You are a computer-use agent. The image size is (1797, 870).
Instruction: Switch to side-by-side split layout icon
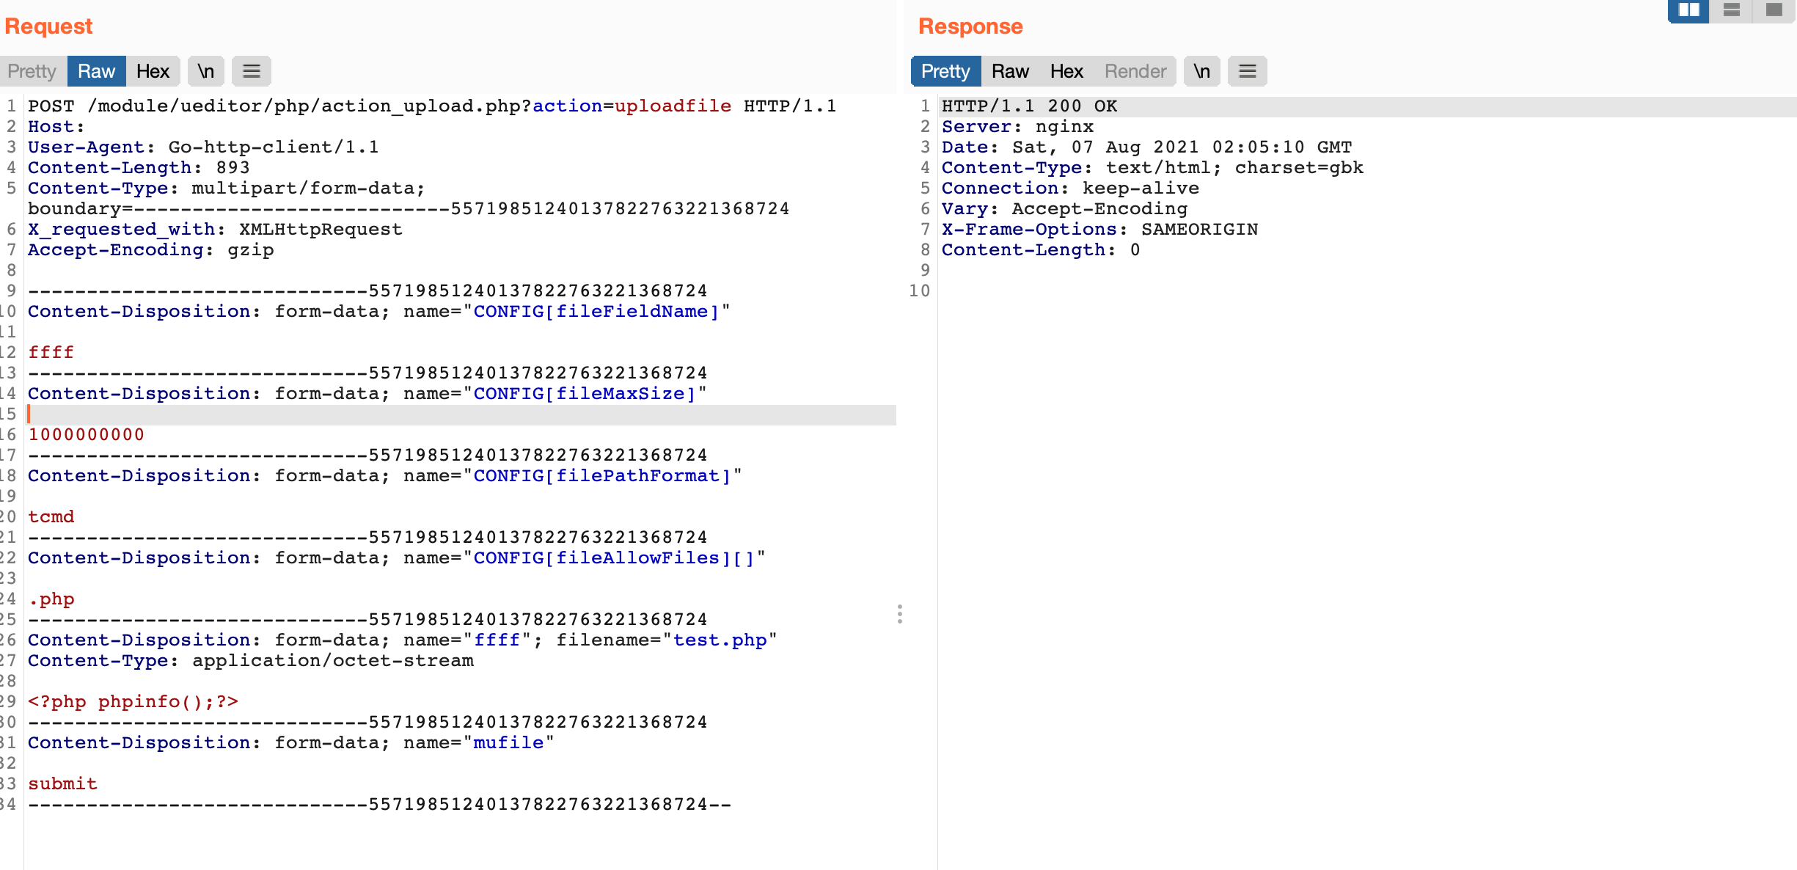click(x=1688, y=10)
